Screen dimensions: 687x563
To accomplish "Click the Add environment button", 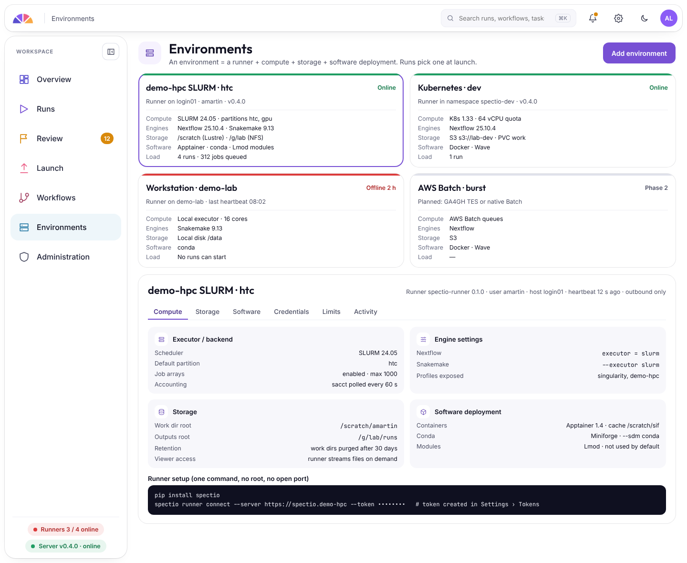I will (639, 53).
